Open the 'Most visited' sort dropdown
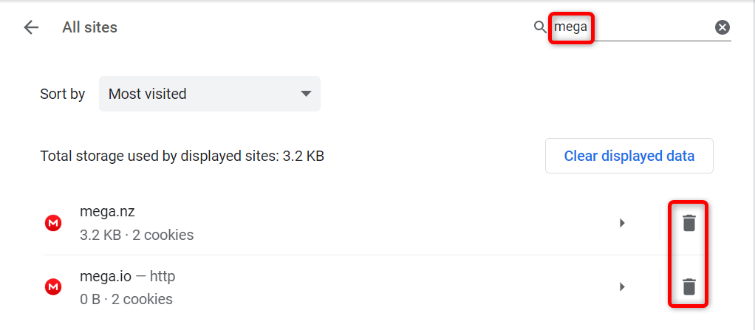The width and height of the screenshot is (755, 330). 209,94
